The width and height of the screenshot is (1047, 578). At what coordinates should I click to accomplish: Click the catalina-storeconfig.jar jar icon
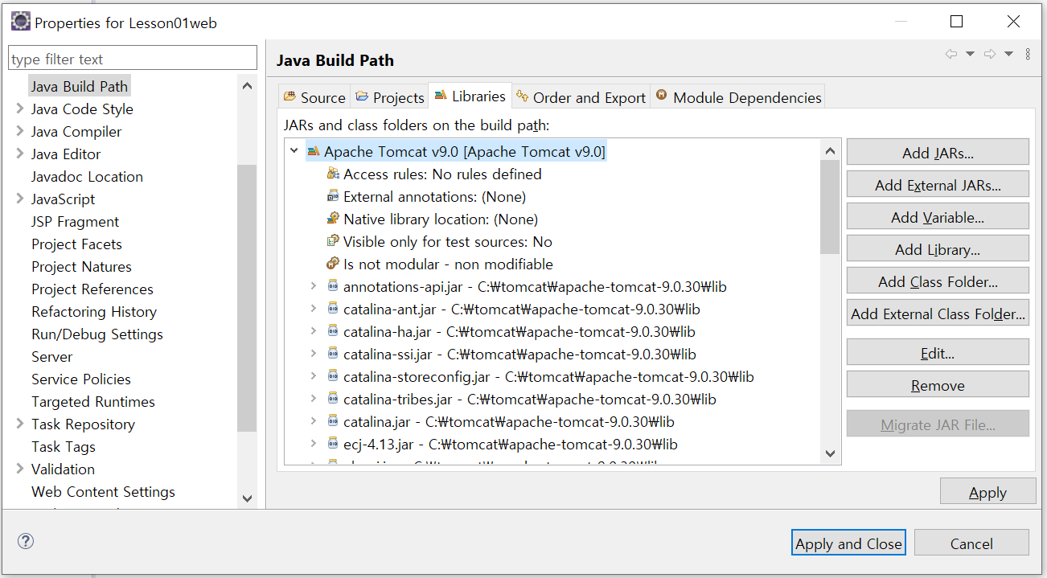tap(333, 376)
